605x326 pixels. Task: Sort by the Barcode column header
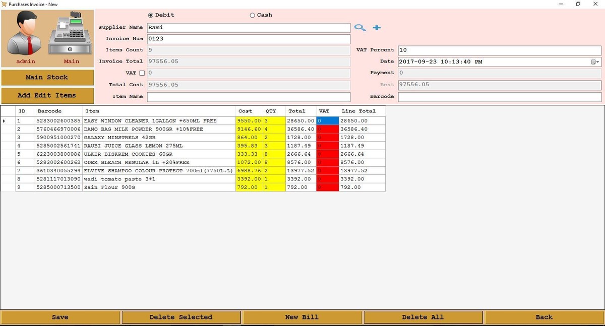click(x=49, y=111)
